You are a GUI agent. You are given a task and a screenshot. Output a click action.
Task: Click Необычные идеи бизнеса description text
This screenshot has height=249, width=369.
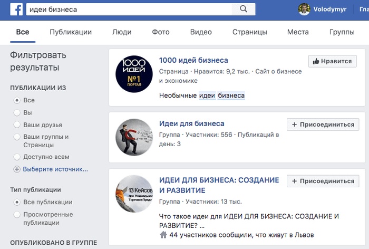202,95
